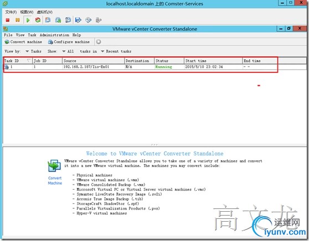Click the USB device connect icon
This screenshot has width=309, height=241.
pos(99,20)
